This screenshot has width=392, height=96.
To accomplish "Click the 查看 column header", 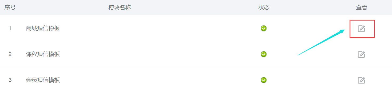I will click(x=362, y=7).
